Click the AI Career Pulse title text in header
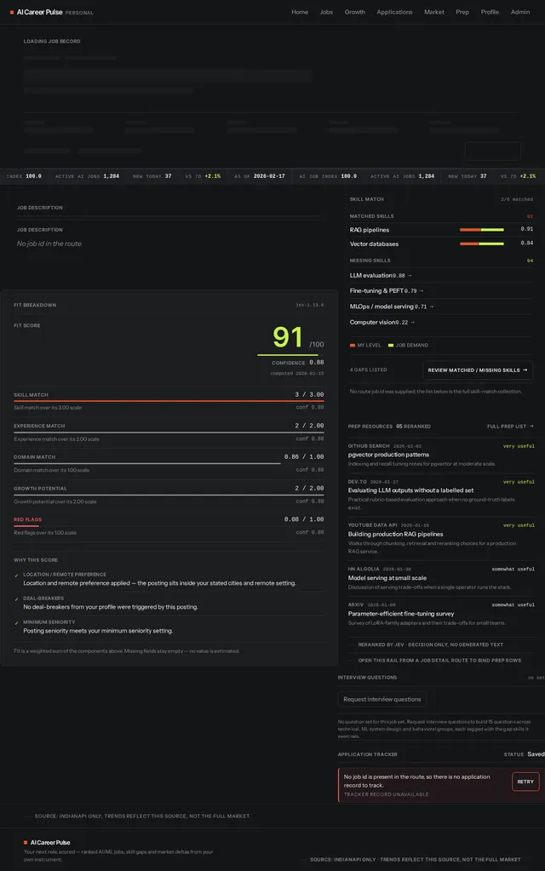 [x=39, y=12]
